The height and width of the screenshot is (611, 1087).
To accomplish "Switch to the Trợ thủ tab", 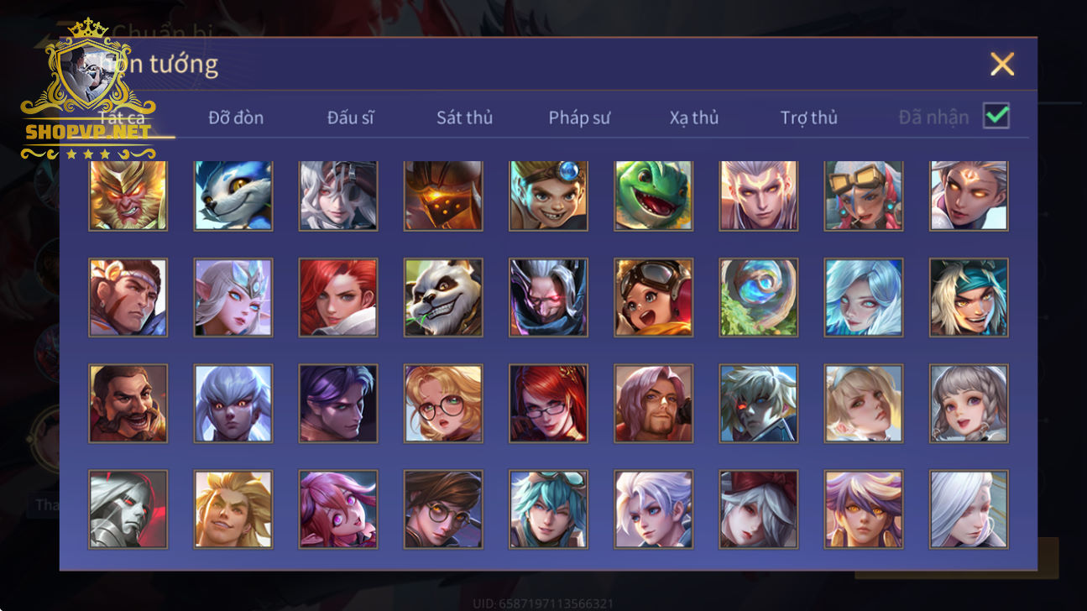I will click(809, 117).
